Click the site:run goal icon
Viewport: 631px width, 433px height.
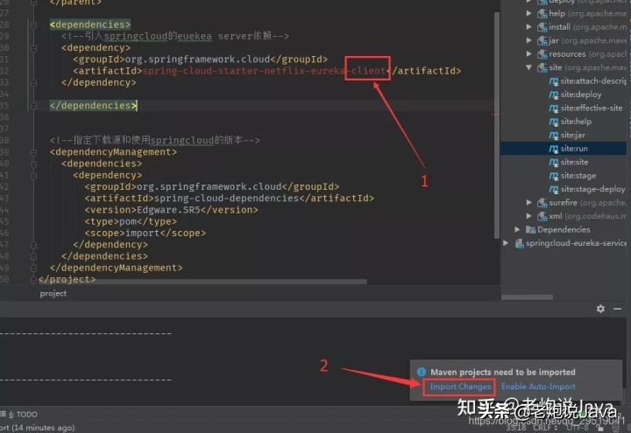[x=554, y=149]
